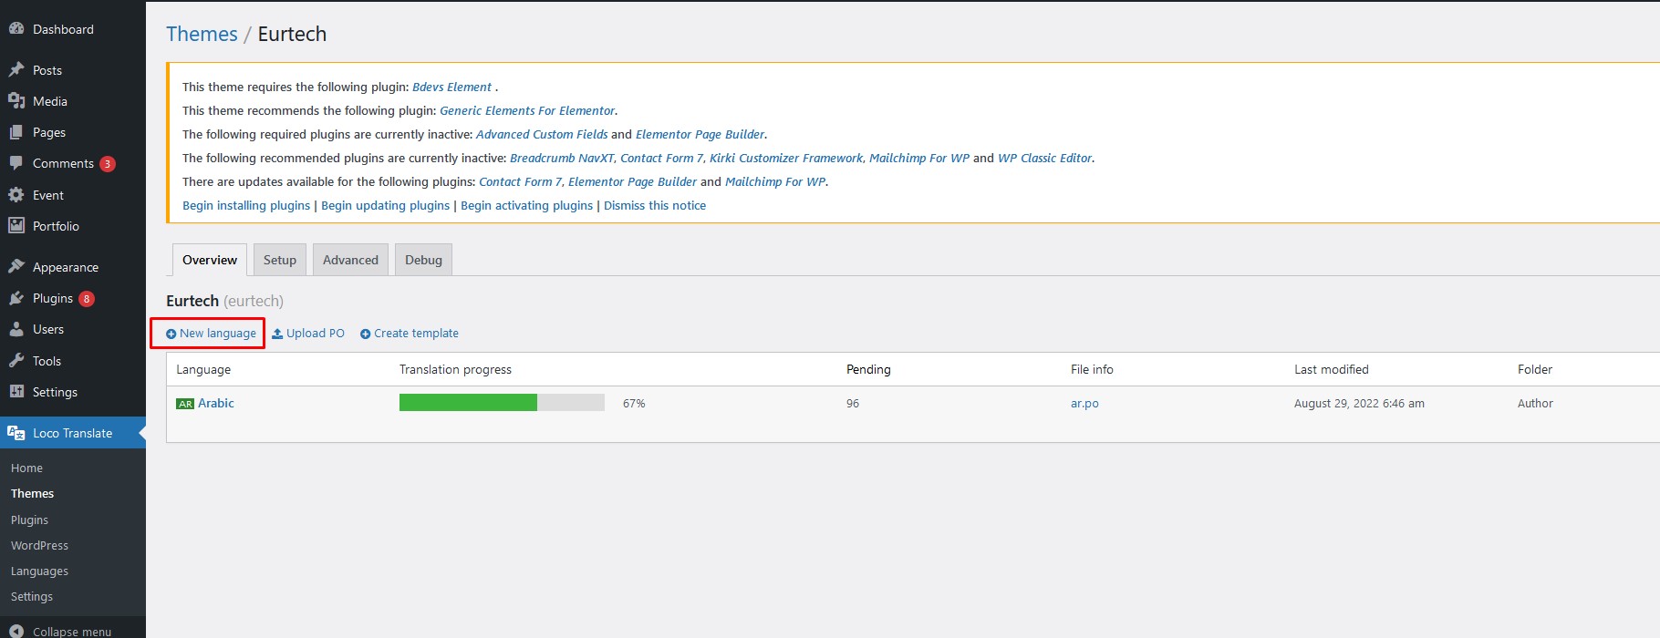Viewport: 1660px width, 638px height.
Task: Click the Users person icon
Action: [x=16, y=329]
